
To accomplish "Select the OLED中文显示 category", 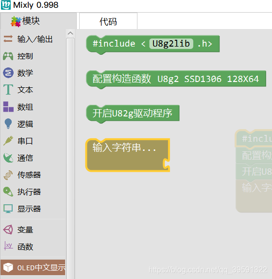I will point(33,267).
